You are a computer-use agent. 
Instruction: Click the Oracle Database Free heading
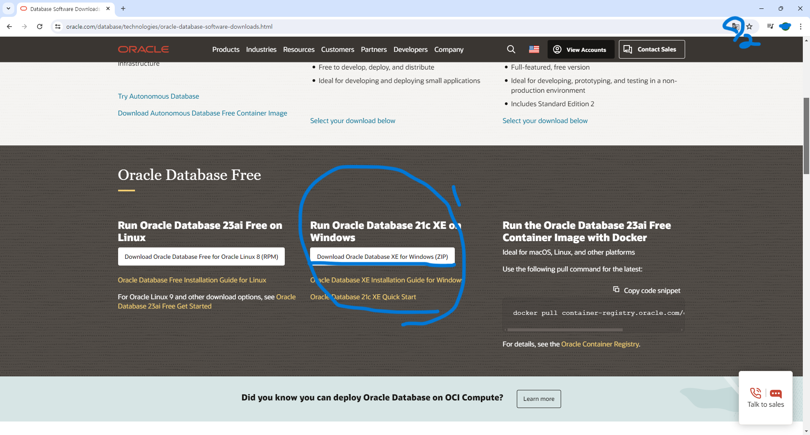click(x=189, y=175)
